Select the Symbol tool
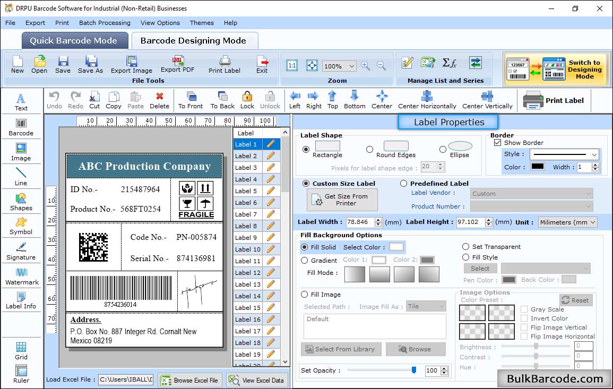 [21, 227]
